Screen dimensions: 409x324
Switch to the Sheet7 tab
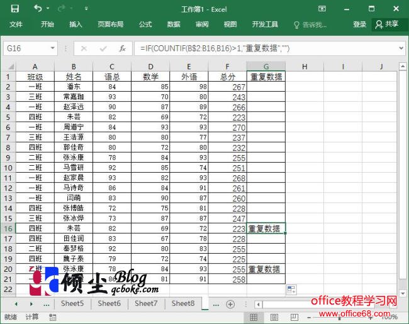(x=146, y=303)
